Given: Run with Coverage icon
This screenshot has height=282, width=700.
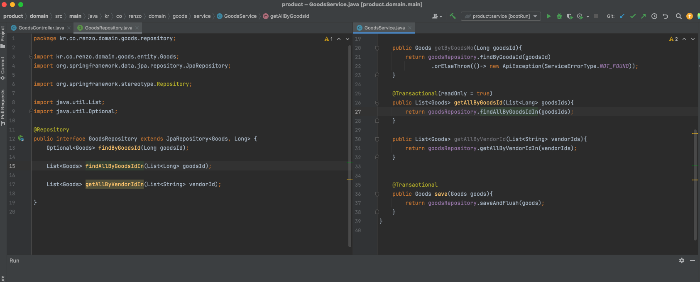Looking at the screenshot, I should tap(570, 16).
